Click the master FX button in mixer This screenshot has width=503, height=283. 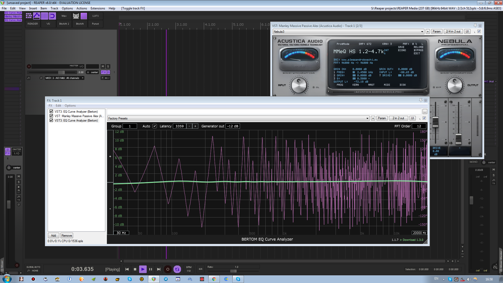click(x=8, y=153)
